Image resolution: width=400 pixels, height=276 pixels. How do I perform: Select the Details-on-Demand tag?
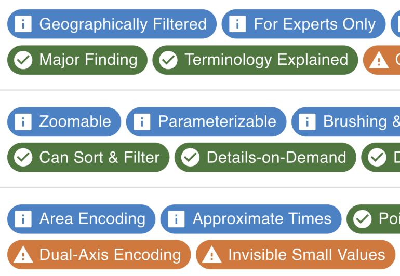coord(276,158)
